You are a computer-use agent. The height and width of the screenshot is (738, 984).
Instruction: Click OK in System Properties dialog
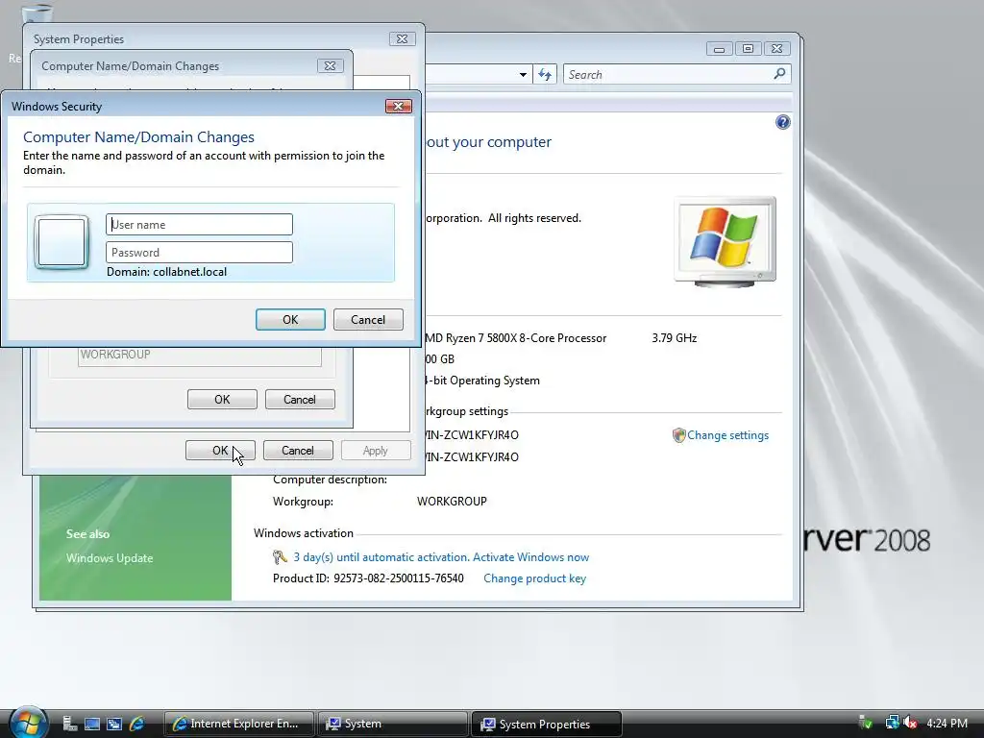(x=220, y=450)
